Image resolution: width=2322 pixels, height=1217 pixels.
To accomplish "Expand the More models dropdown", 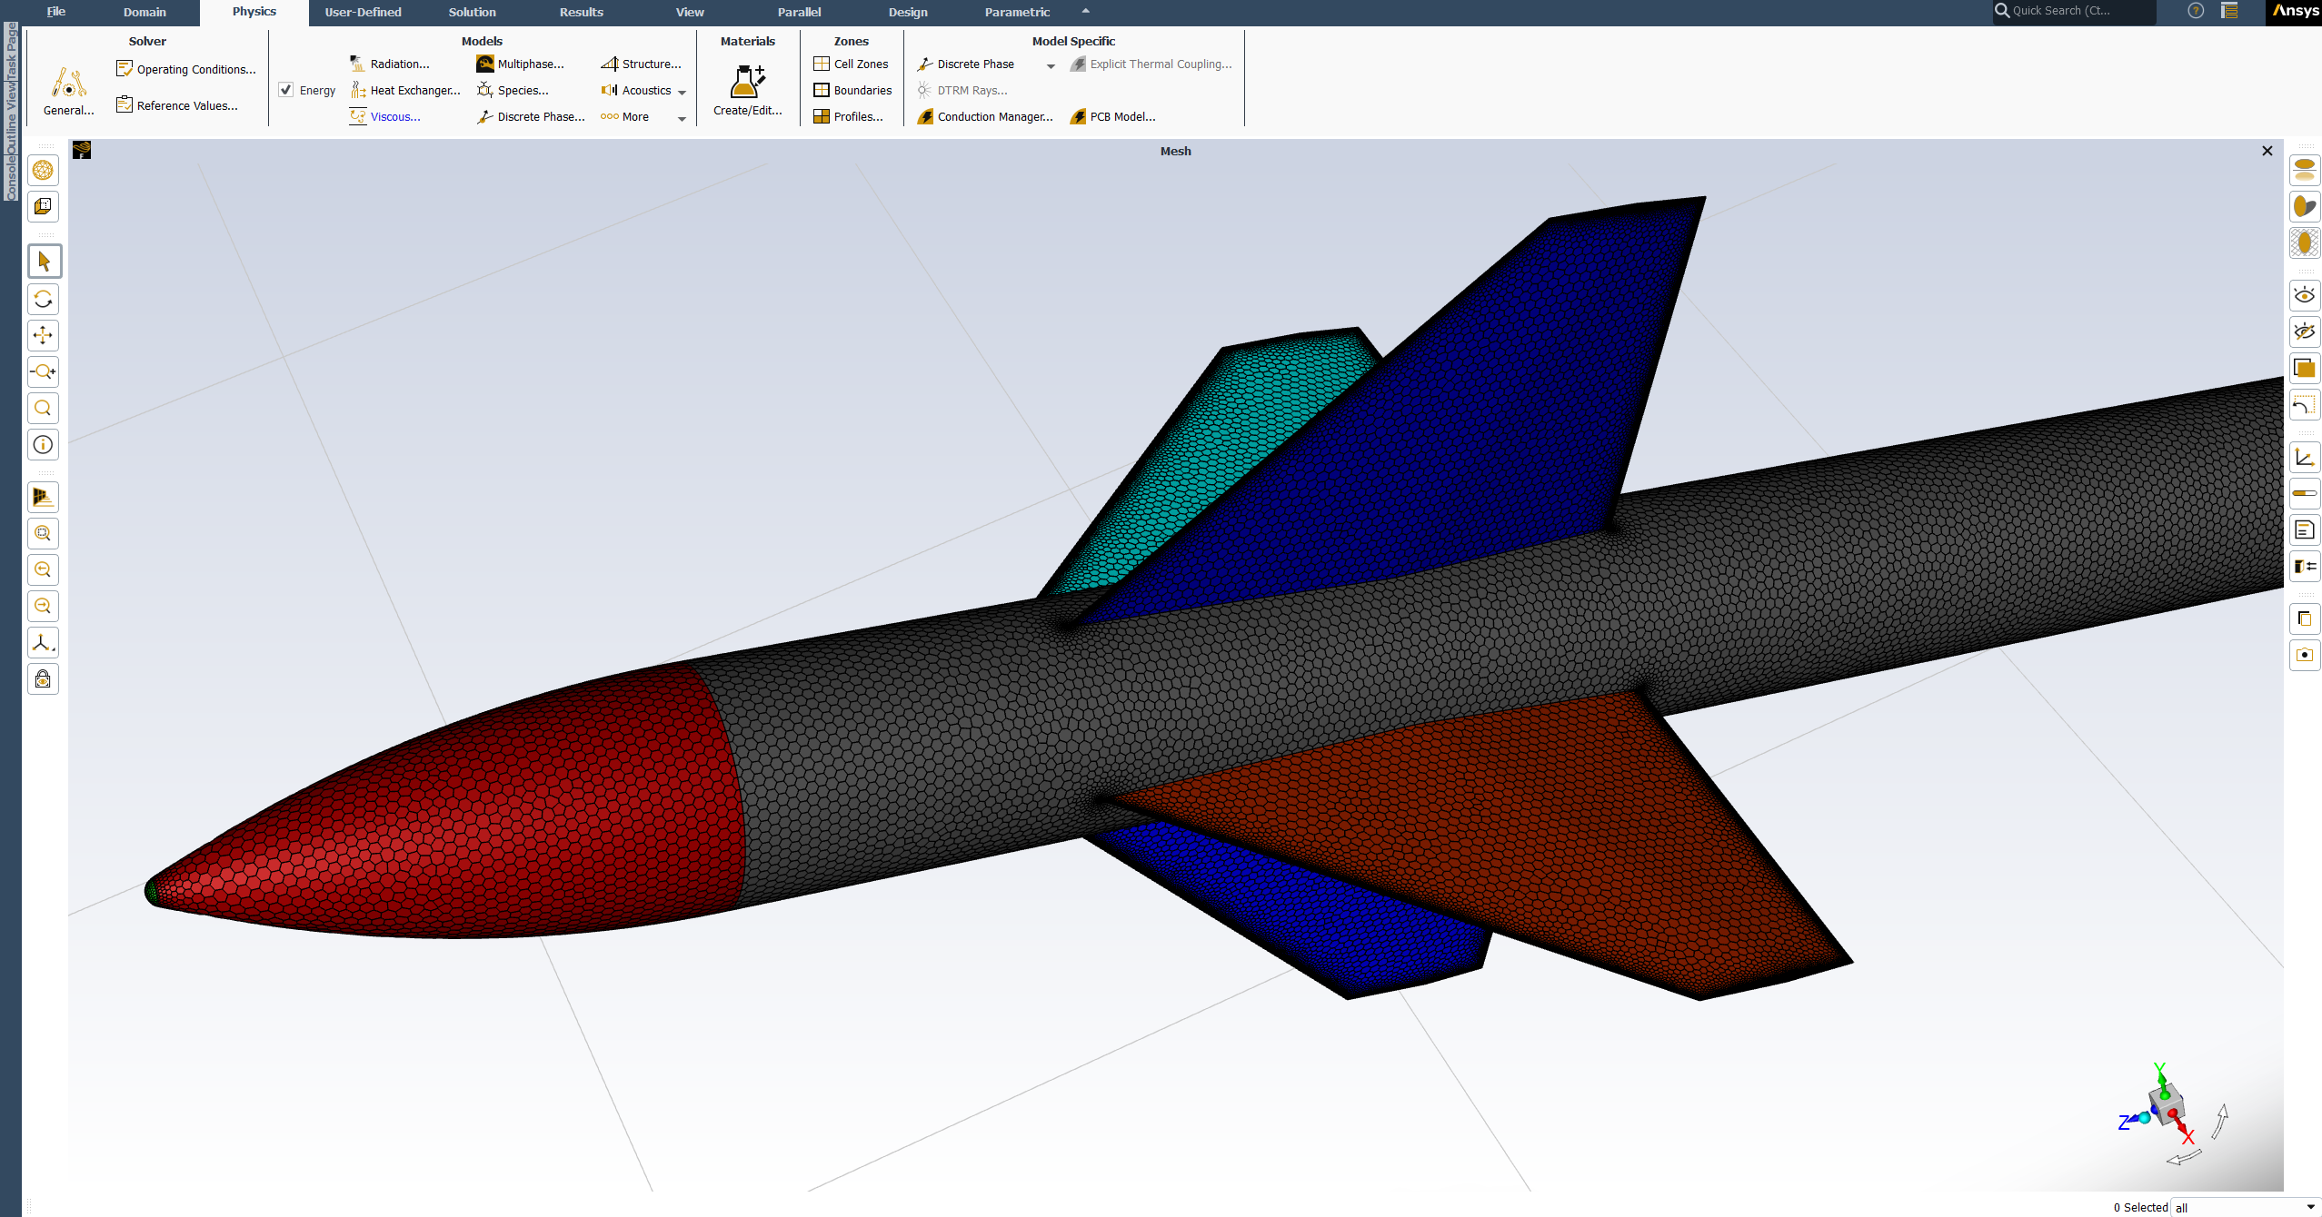I will pyautogui.click(x=683, y=118).
